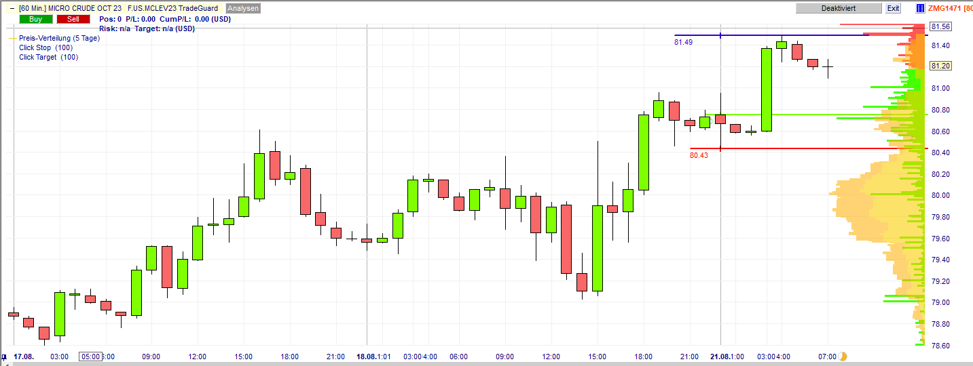Click the green Buy button

pyautogui.click(x=35, y=19)
